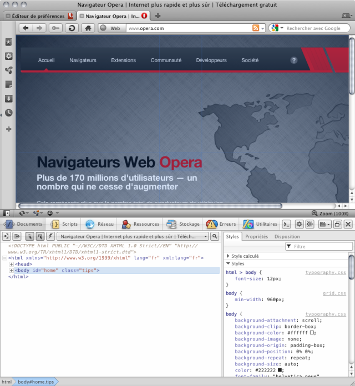Open the closed tabs trash menu
The height and width of the screenshot is (386, 355).
pyautogui.click(x=346, y=16)
